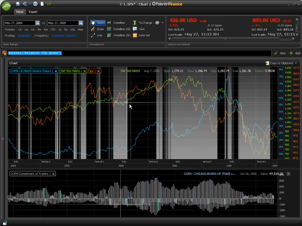Click the View checkmark button
The width and height of the screenshot is (302, 226).
tap(280, 53)
